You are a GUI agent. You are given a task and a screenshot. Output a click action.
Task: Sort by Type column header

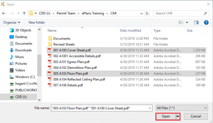tap(157, 30)
